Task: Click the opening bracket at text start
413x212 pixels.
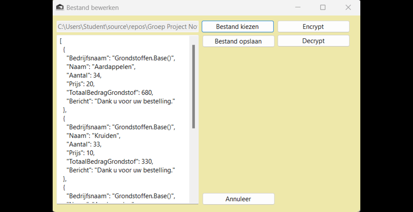Action: tap(61, 41)
